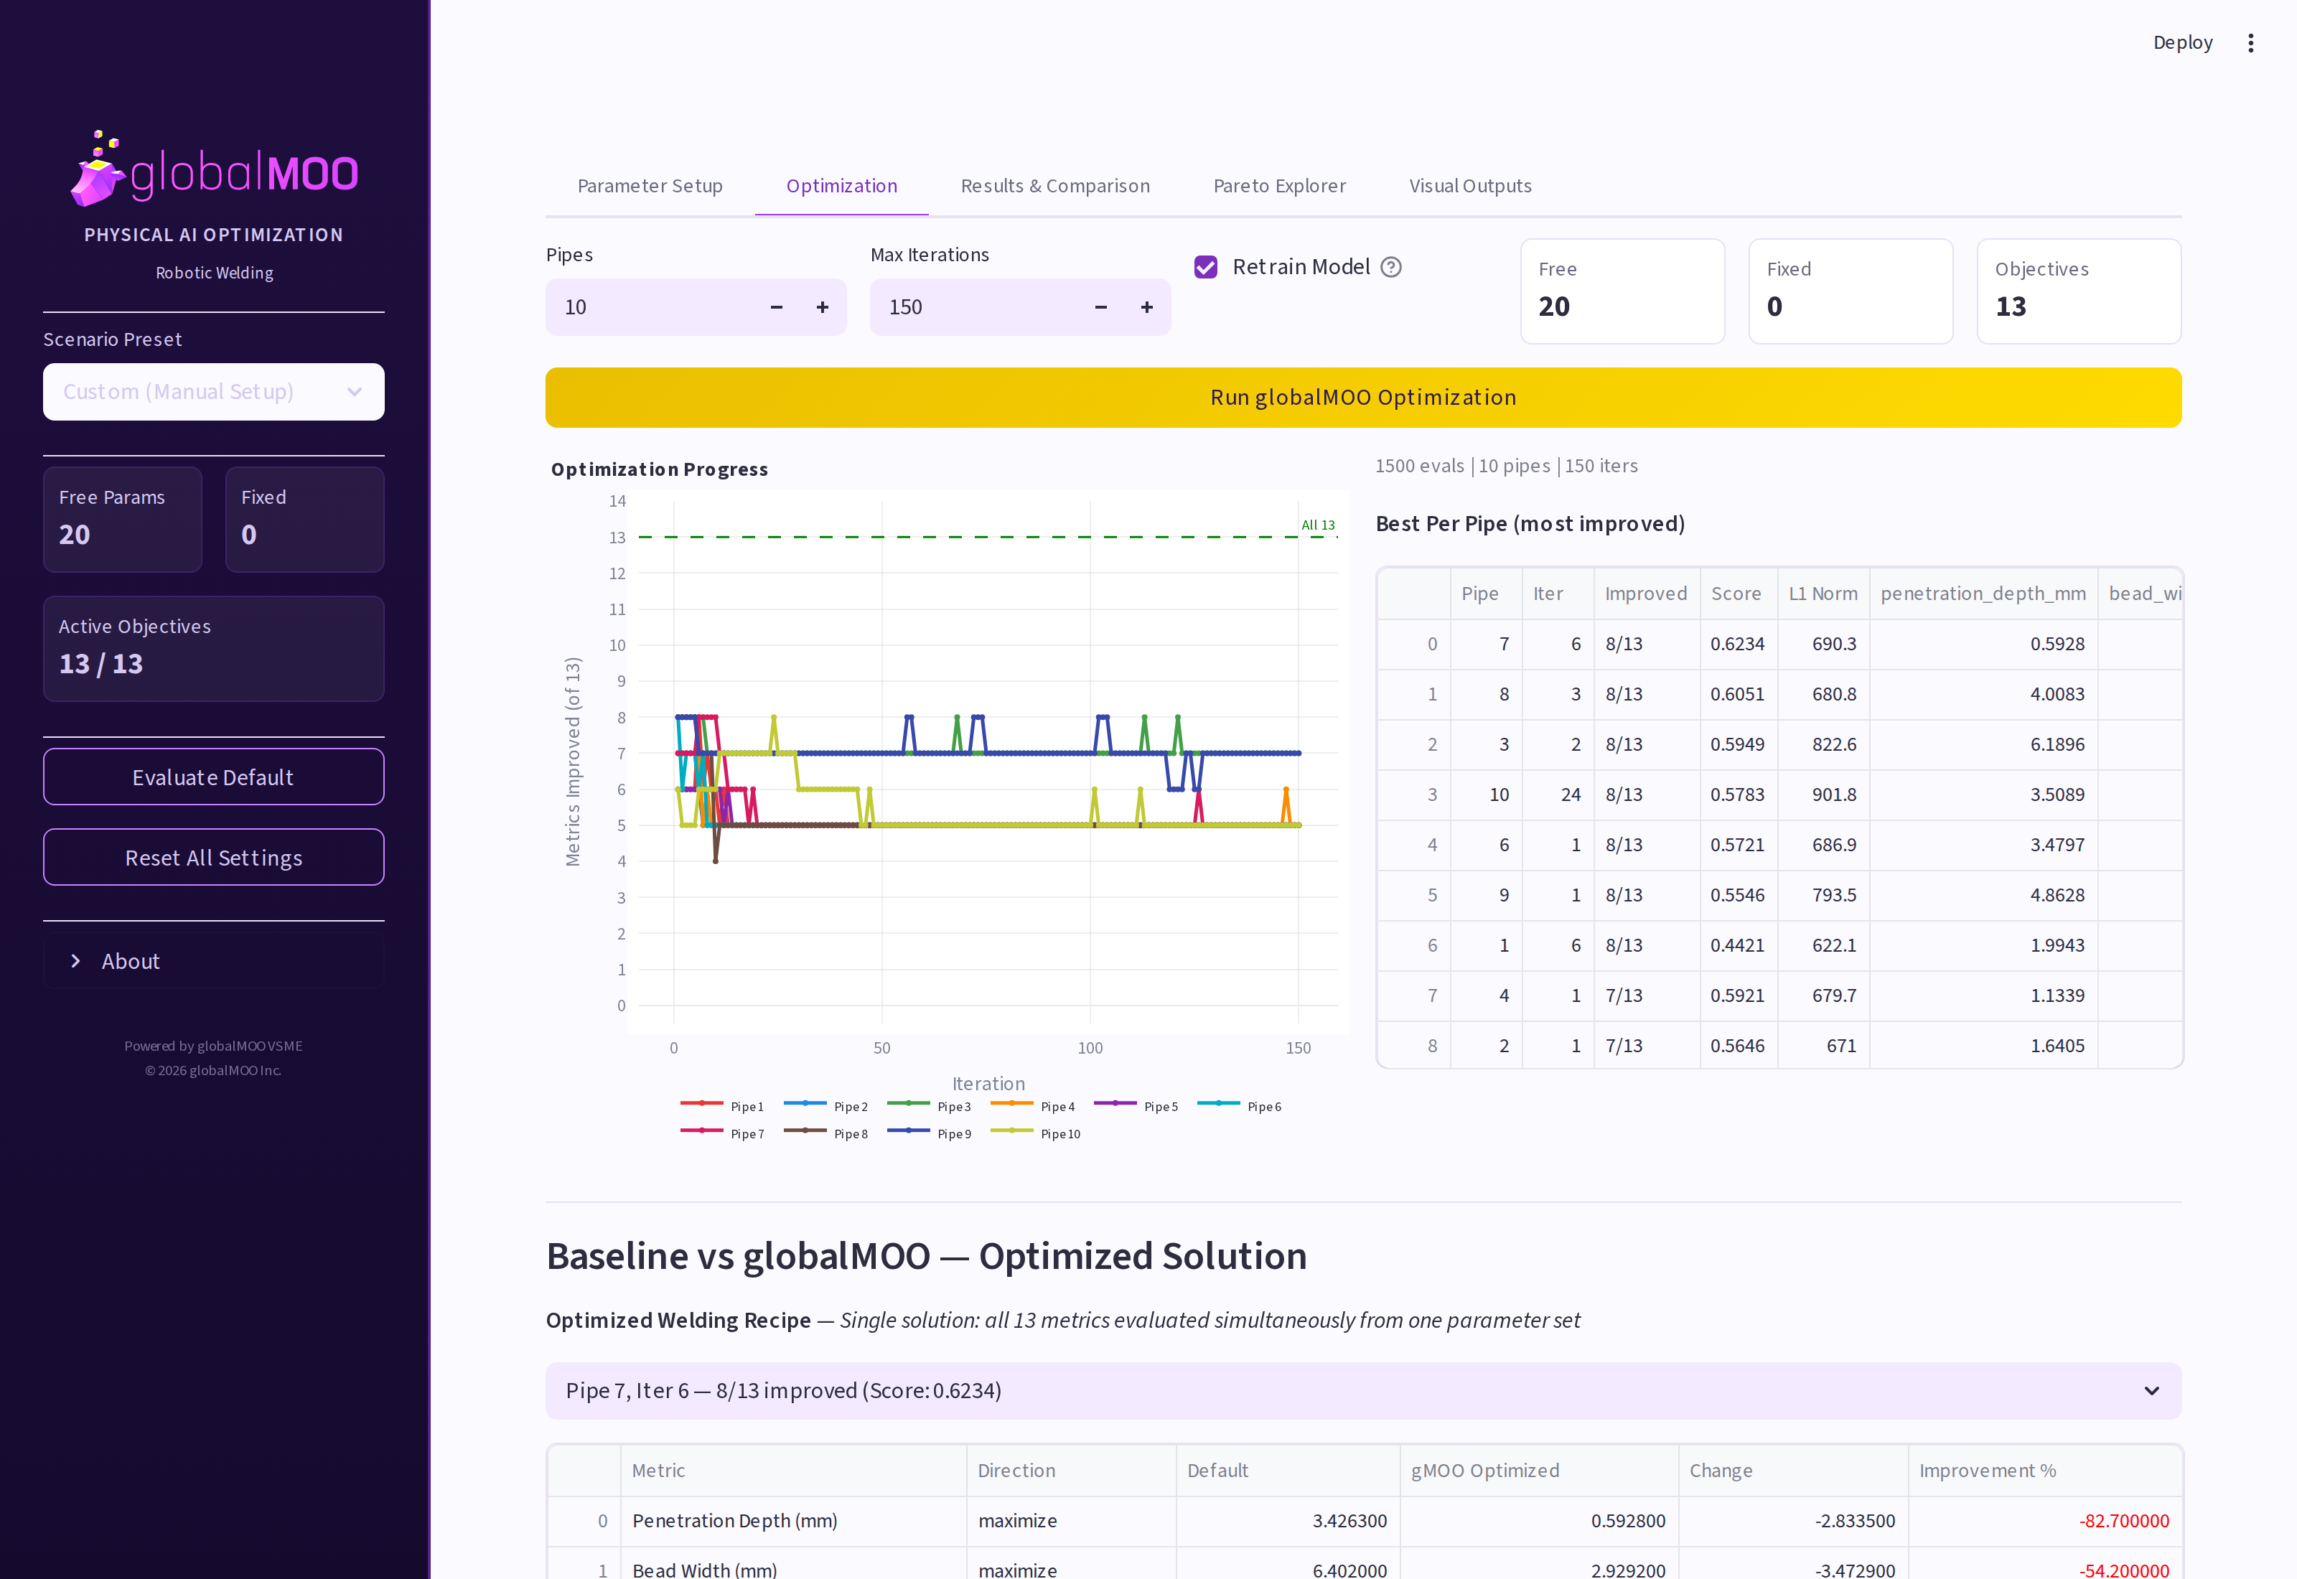Increase Pipes value with plus button
Screen dimensions: 2297x1579
822,308
